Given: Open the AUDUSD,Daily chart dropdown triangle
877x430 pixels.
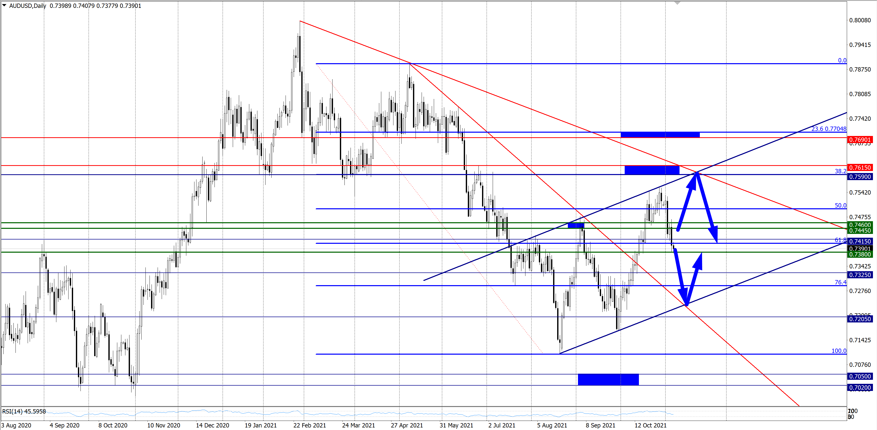Looking at the screenshot, I should 4,5.
